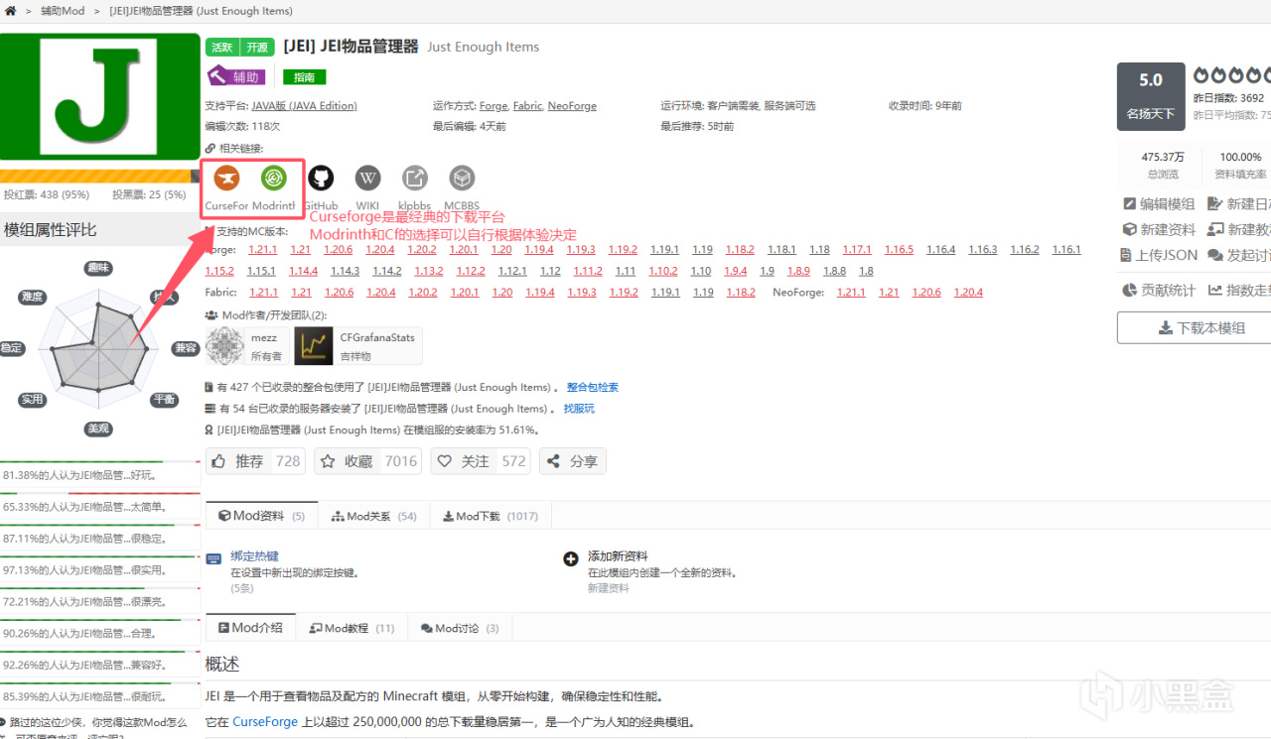This screenshot has width=1271, height=739.
Task: Click the JEI mod logo image
Action: 100,96
